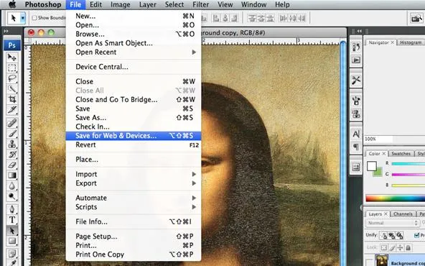Open the Tool Presets panel icon
The height and width of the screenshot is (266, 425).
356,81
